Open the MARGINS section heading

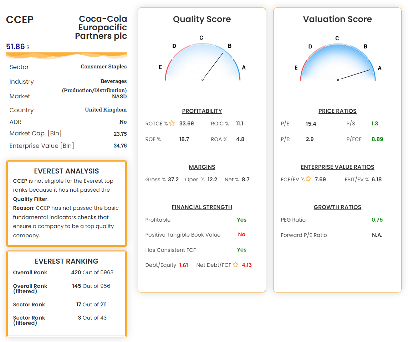pos(202,167)
